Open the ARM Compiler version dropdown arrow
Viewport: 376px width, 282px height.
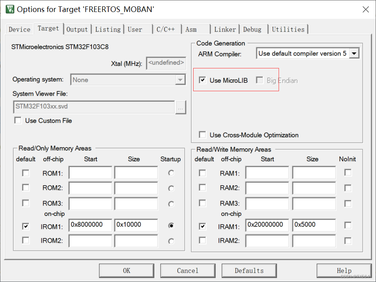point(354,53)
